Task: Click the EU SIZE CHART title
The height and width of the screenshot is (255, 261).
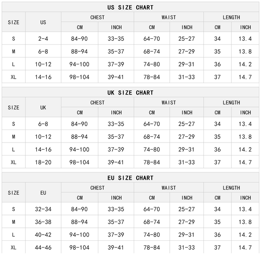Action: point(130,178)
